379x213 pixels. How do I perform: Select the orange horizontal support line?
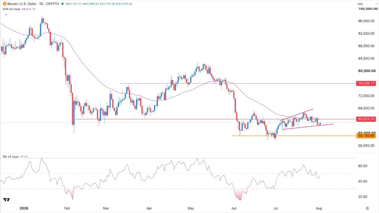(294, 136)
